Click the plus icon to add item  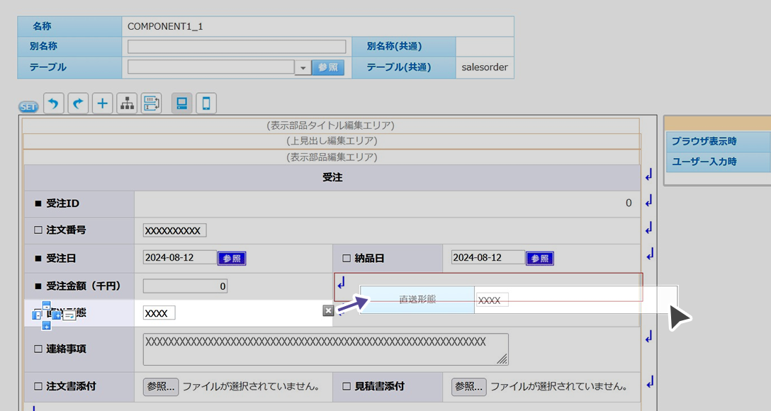pyautogui.click(x=103, y=103)
